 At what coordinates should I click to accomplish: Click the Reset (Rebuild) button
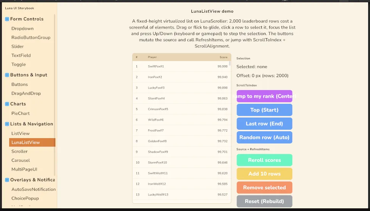[264, 201]
